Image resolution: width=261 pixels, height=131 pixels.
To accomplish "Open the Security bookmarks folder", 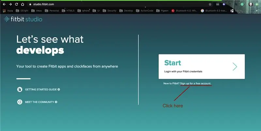I will pos(110,11).
